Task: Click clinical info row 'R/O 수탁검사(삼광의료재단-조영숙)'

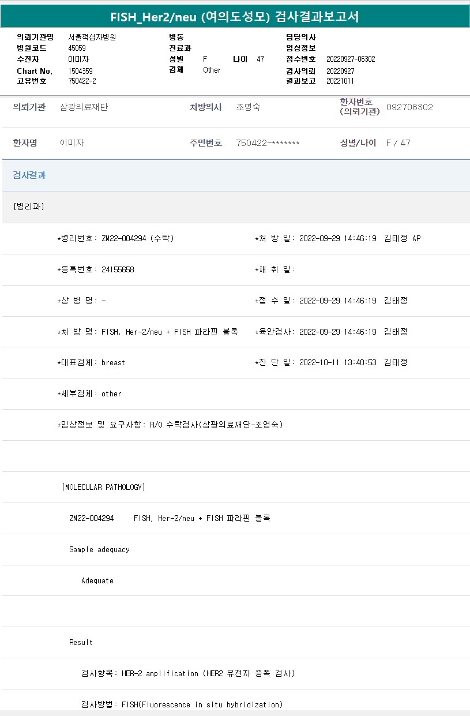Action: 216,425
